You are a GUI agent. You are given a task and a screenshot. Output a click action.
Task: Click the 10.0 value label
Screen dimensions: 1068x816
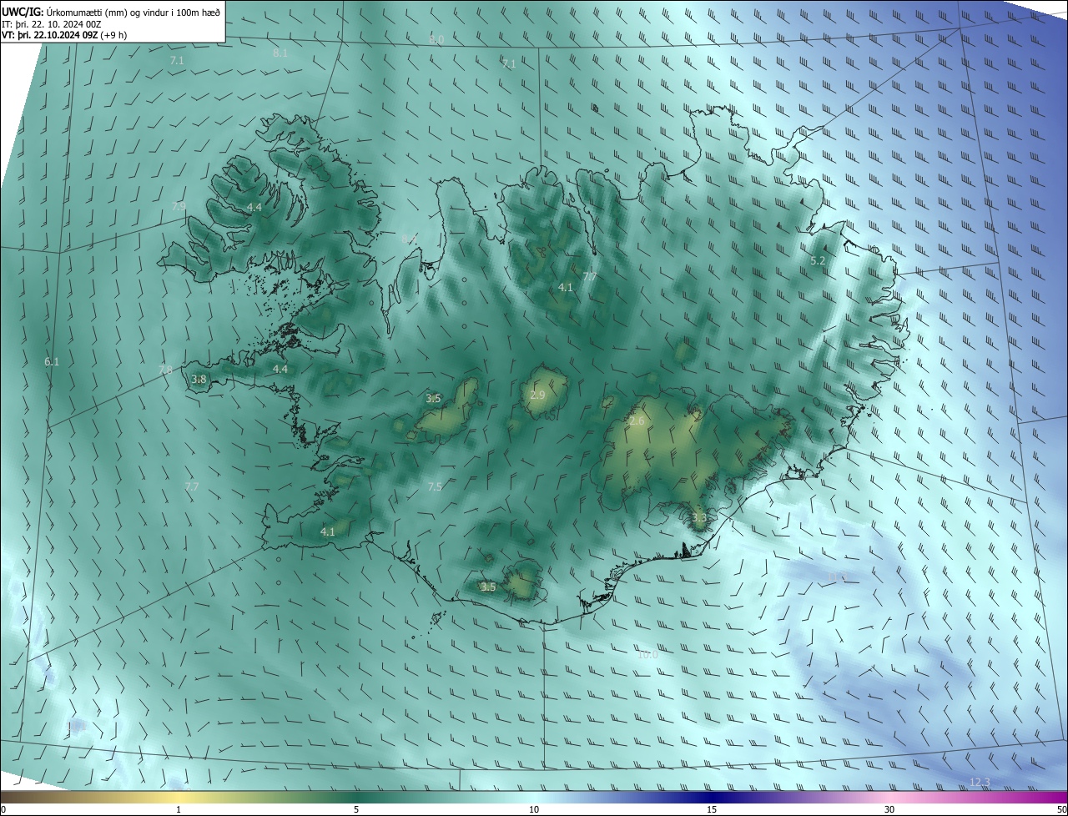647,655
